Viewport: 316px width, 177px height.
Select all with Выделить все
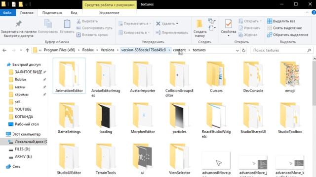[281, 21]
